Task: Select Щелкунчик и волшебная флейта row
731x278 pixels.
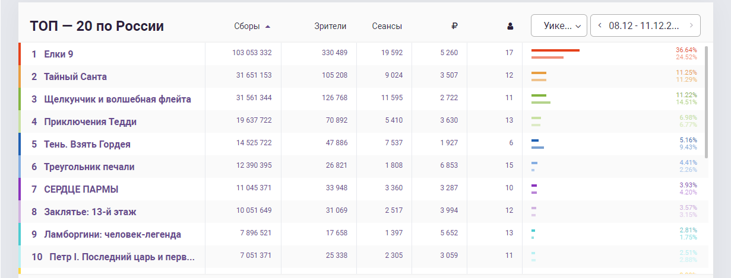Action: (x=117, y=99)
